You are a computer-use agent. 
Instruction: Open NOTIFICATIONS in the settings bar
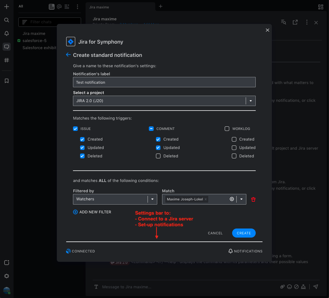pyautogui.click(x=245, y=251)
